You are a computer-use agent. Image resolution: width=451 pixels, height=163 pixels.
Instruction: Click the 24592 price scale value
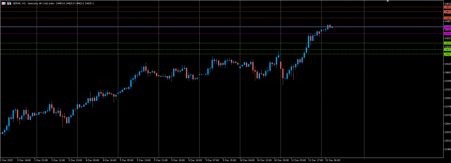[448, 4]
